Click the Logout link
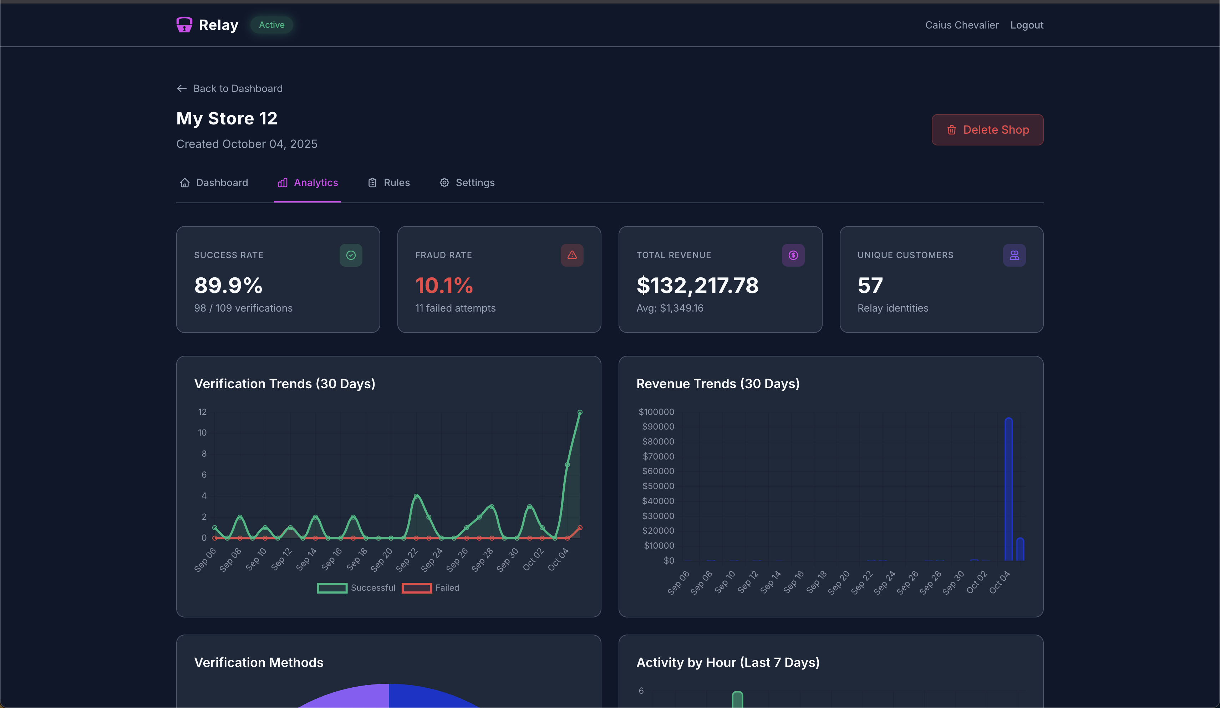 point(1026,25)
